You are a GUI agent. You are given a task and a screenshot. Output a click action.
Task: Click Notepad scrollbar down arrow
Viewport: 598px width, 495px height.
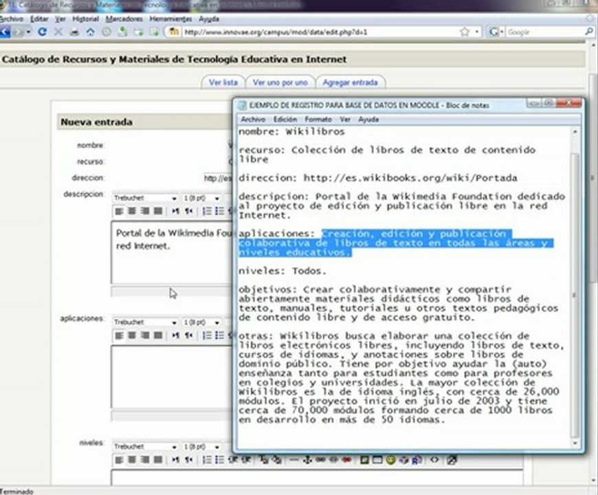coord(575,443)
